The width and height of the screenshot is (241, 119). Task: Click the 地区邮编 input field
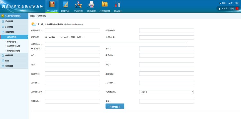point(166,37)
